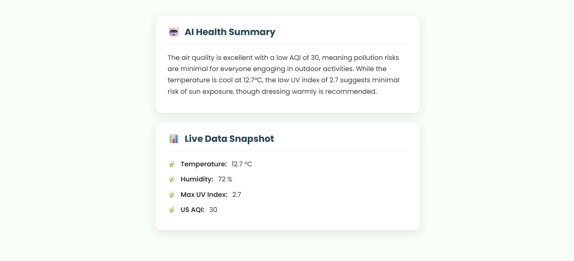The width and height of the screenshot is (574, 261).
Task: Click the divider line under AI Health Summary heading
Action: [x=287, y=44]
